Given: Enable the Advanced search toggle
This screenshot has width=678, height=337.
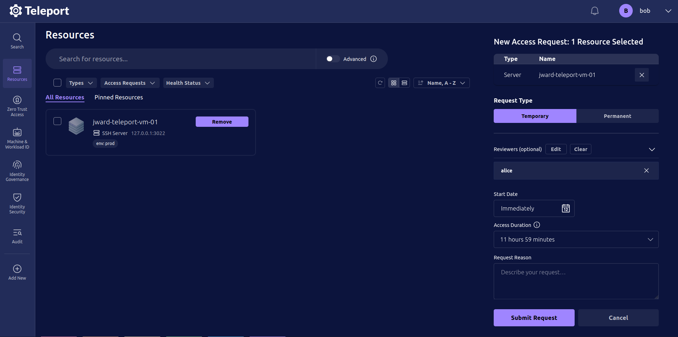Looking at the screenshot, I should tap(332, 59).
